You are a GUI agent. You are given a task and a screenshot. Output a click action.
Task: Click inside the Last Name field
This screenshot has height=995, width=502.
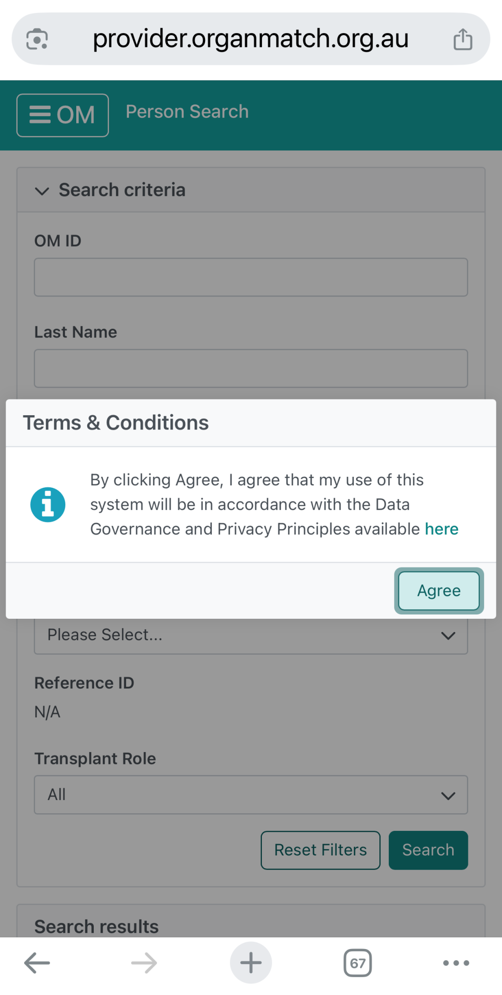251,368
